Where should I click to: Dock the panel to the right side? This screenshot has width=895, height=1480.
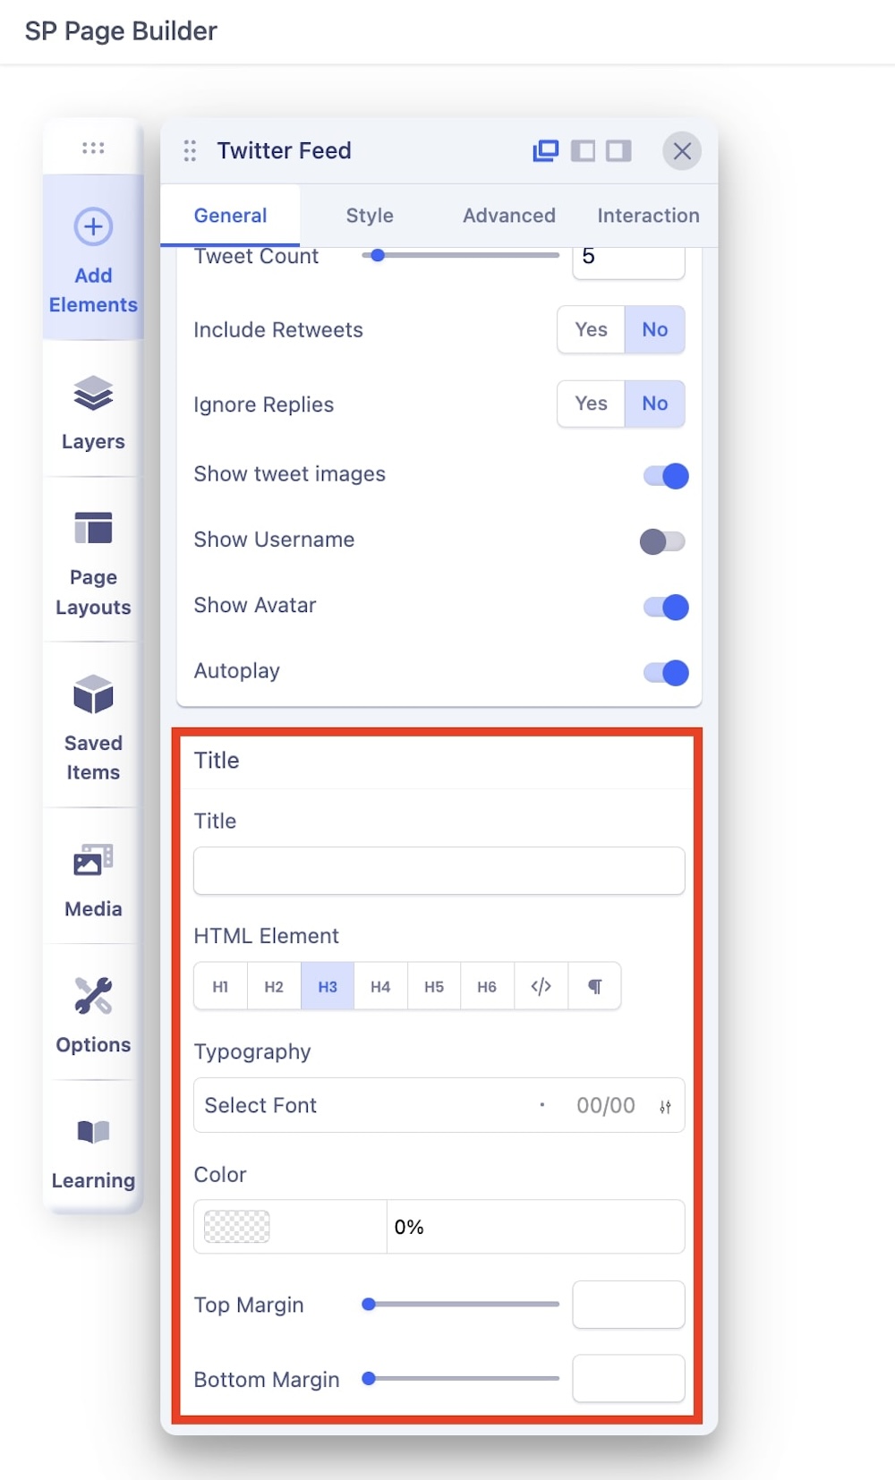tap(618, 150)
